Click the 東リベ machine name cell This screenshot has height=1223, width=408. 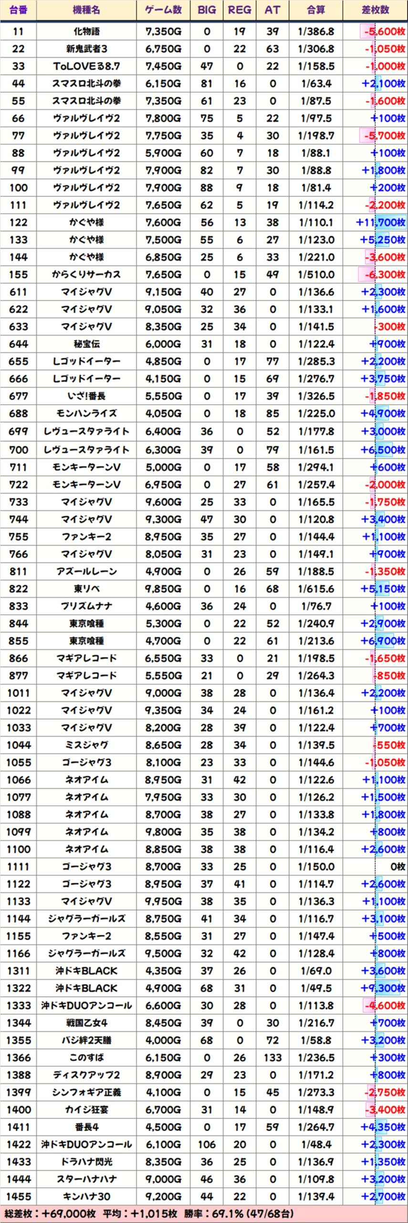click(86, 589)
